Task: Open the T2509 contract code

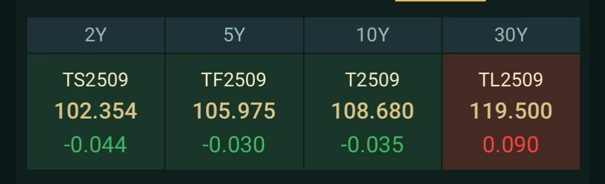Action: [373, 80]
